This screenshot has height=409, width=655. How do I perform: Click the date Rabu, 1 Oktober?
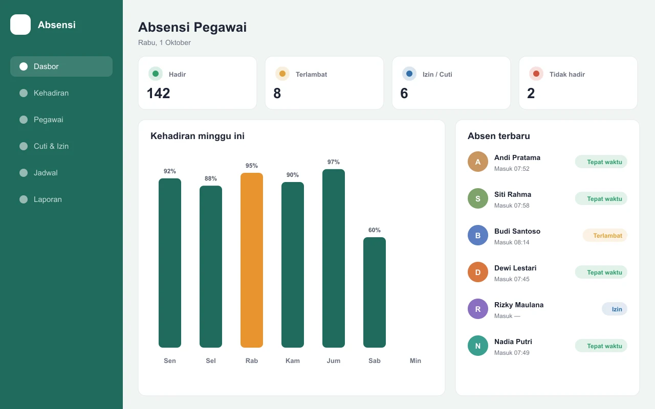pyautogui.click(x=164, y=42)
